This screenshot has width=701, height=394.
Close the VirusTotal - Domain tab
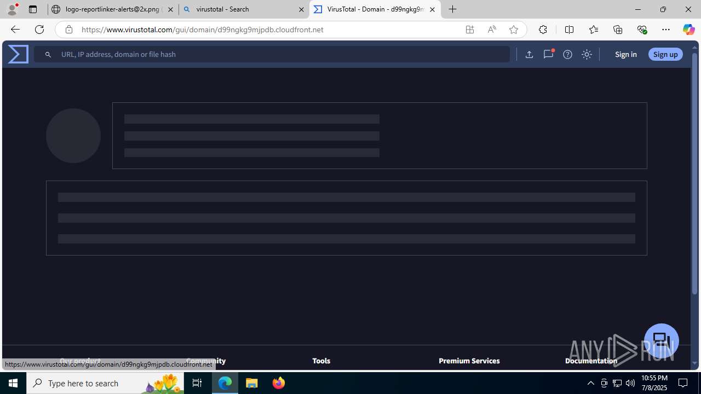[432, 9]
